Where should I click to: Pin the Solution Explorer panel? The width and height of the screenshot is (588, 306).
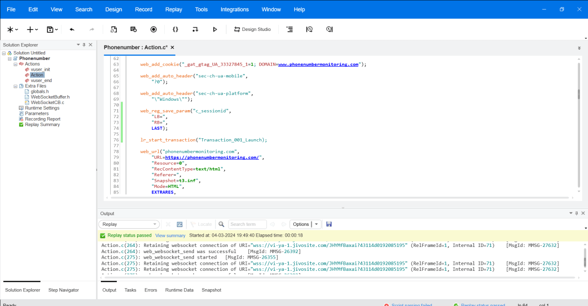click(84, 45)
